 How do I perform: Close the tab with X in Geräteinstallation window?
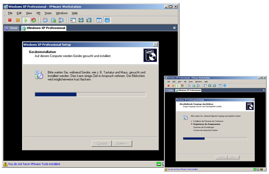pos(174,28)
